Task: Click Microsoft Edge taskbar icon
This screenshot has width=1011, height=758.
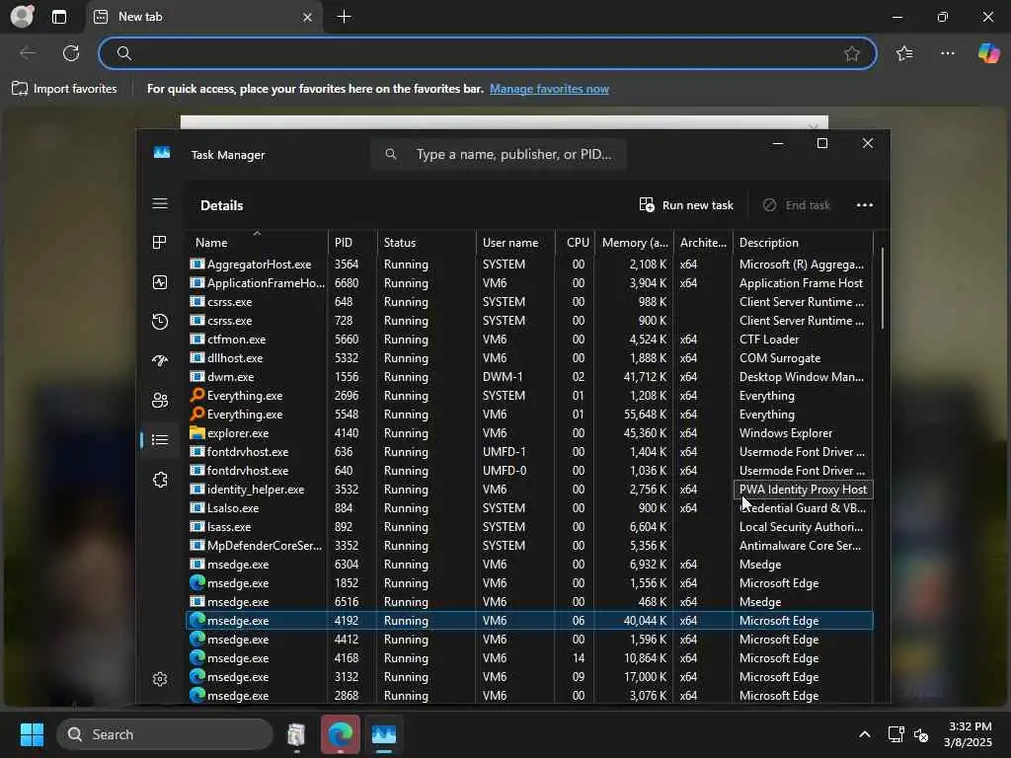Action: click(341, 734)
